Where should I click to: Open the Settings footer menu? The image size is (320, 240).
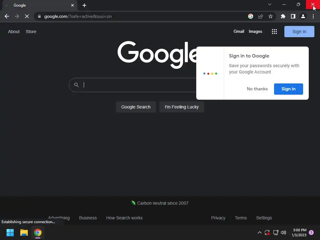(264, 218)
